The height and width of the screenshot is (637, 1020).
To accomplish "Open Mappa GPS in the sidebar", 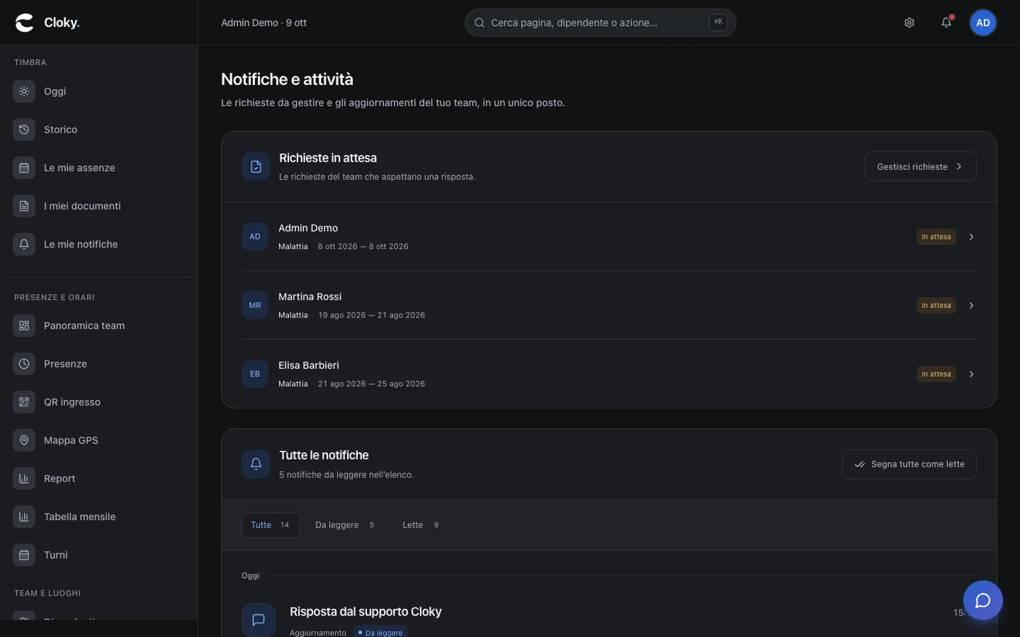I will click(x=98, y=440).
